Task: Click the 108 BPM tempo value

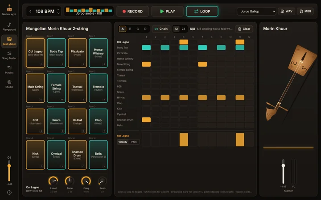Action: (45, 12)
